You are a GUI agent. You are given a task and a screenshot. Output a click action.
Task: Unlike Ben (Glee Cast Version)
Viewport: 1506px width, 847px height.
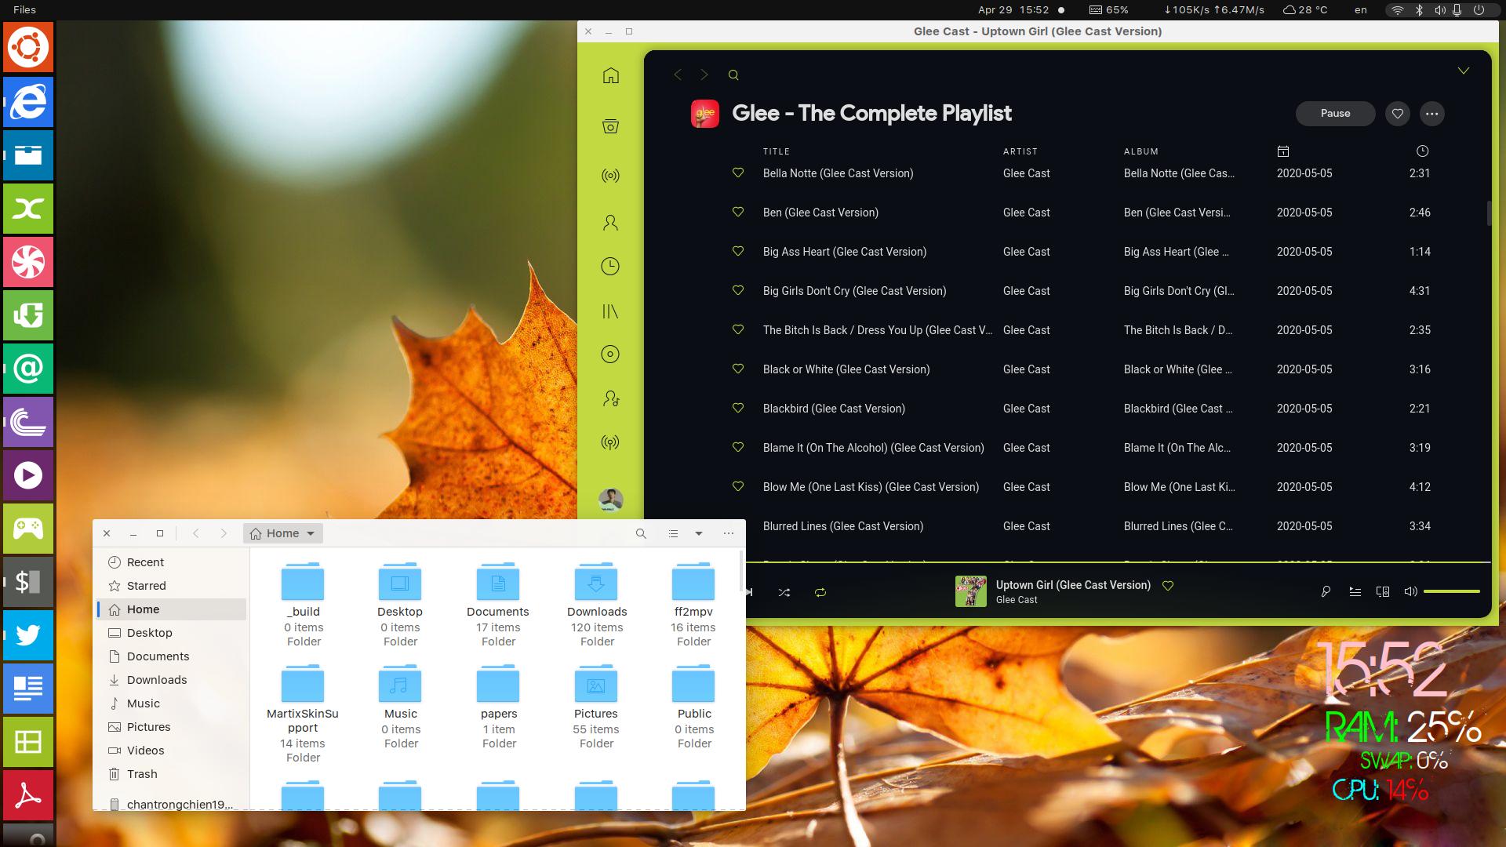(738, 212)
